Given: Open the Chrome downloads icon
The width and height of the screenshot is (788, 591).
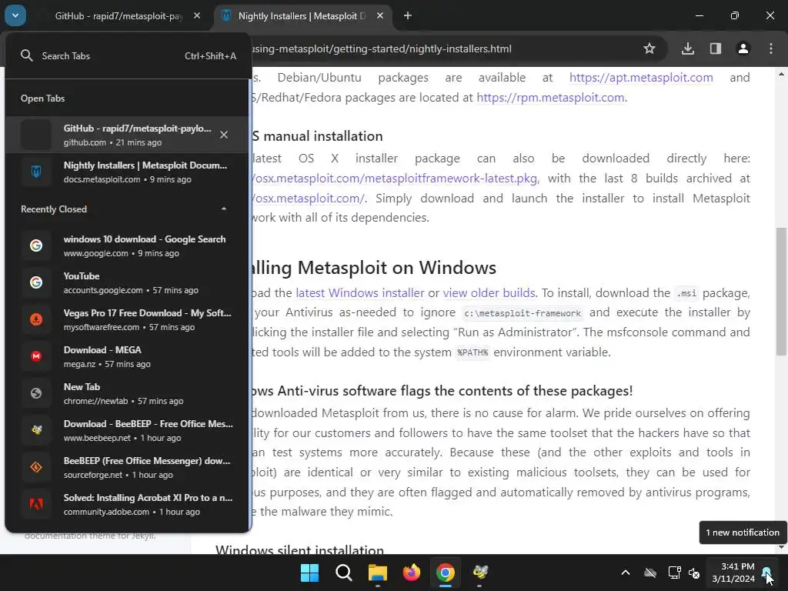Looking at the screenshot, I should [688, 48].
